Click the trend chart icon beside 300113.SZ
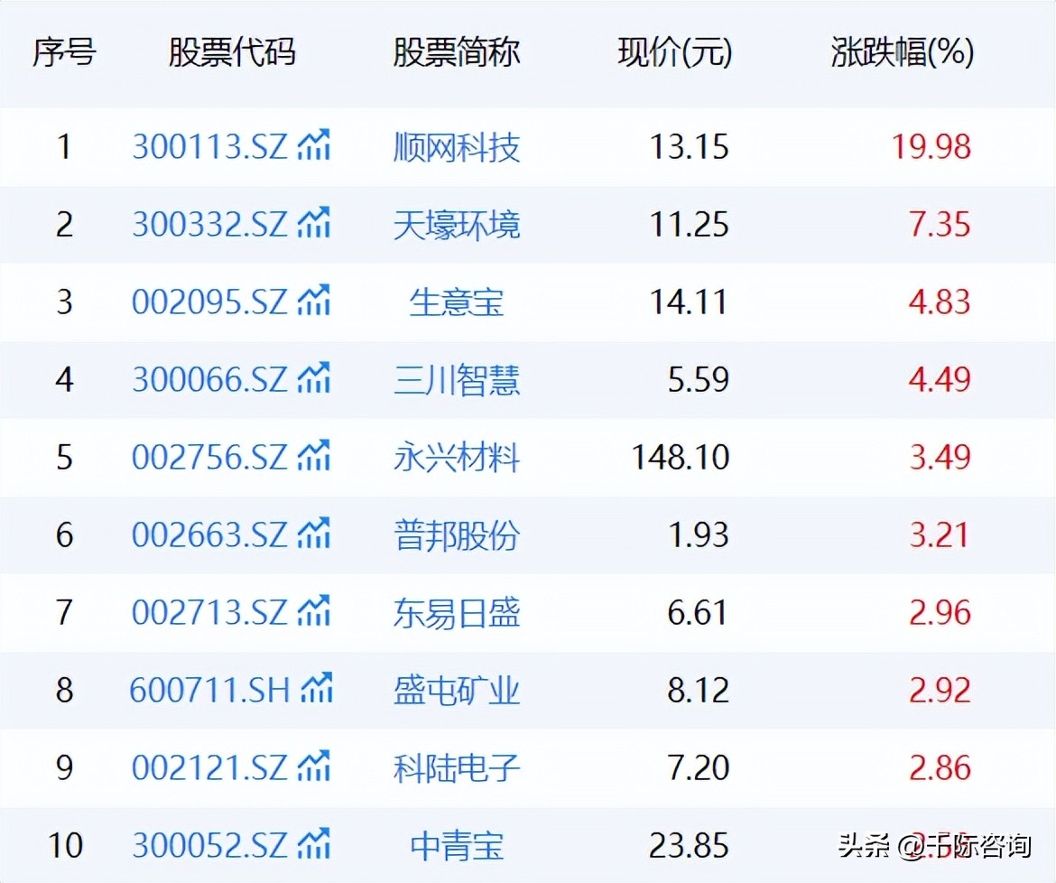This screenshot has width=1056, height=883. [314, 144]
